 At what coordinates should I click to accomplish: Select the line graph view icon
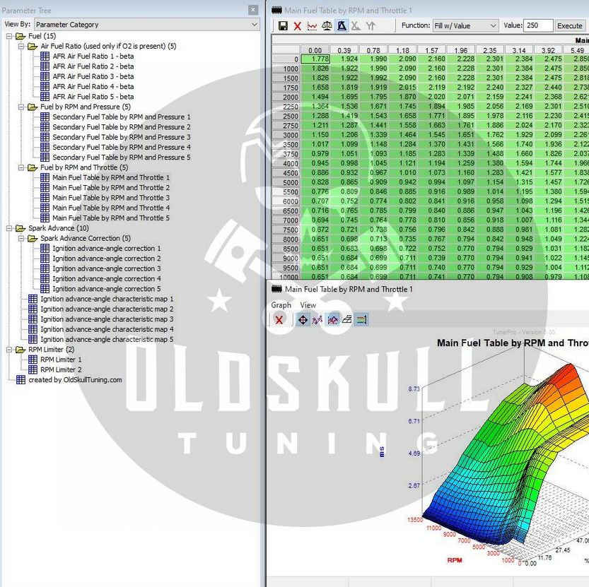click(312, 25)
